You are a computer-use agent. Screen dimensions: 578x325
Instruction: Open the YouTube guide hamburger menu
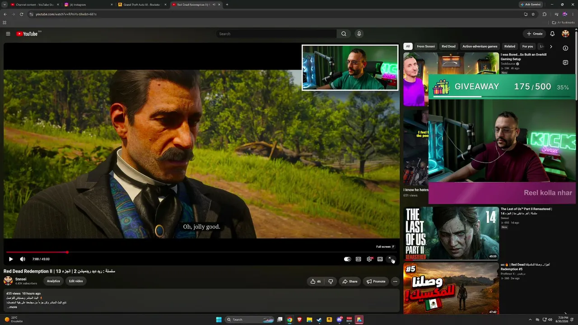(x=8, y=34)
